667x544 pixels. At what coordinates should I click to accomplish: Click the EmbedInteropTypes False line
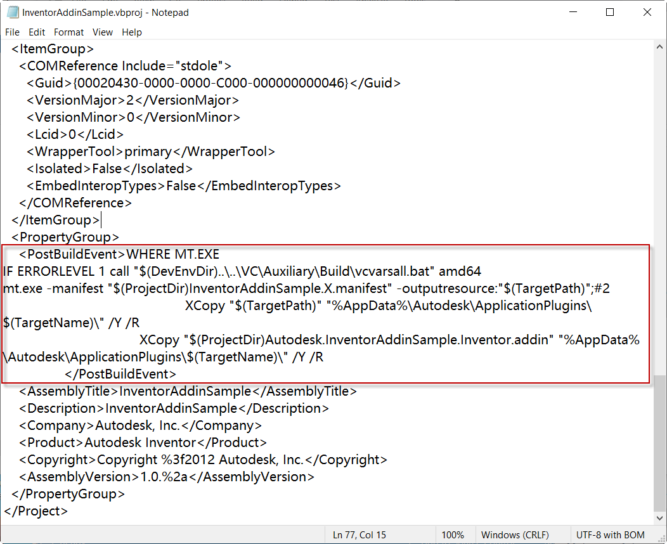(184, 186)
